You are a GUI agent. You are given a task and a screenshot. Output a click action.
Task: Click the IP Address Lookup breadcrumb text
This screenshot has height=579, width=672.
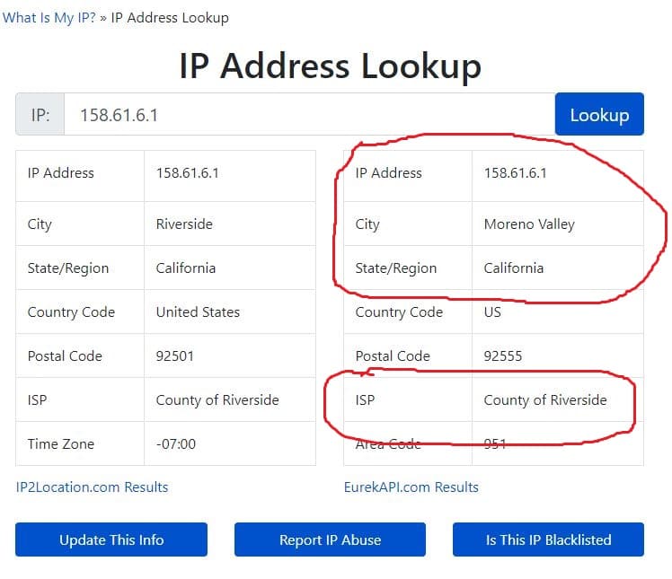click(170, 18)
